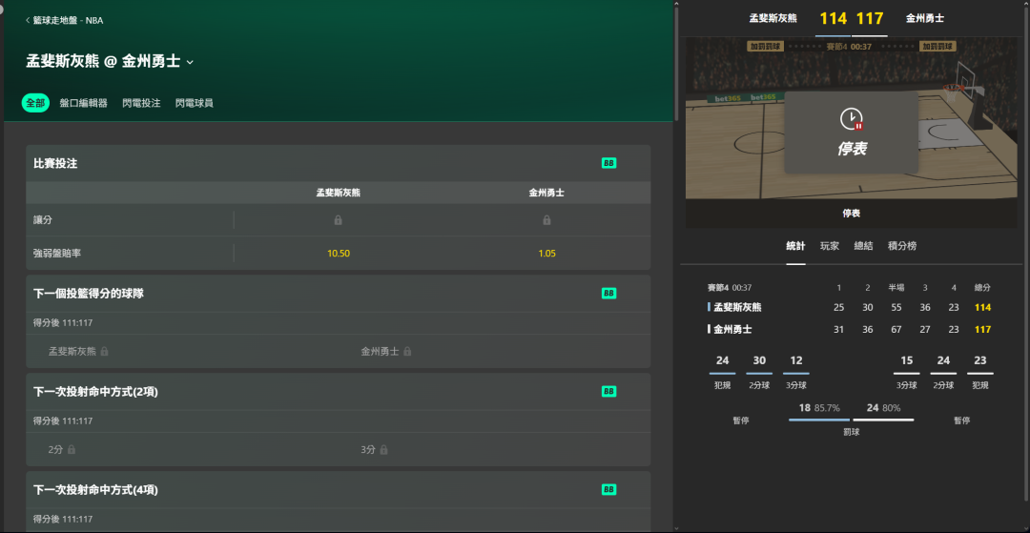Click the 賽節4 00:37 label in stats
Image resolution: width=1030 pixels, height=533 pixels.
tap(730, 288)
